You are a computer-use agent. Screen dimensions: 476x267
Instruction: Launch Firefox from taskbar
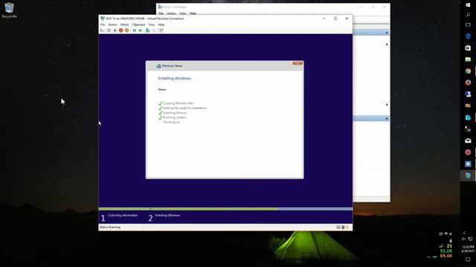[468, 82]
